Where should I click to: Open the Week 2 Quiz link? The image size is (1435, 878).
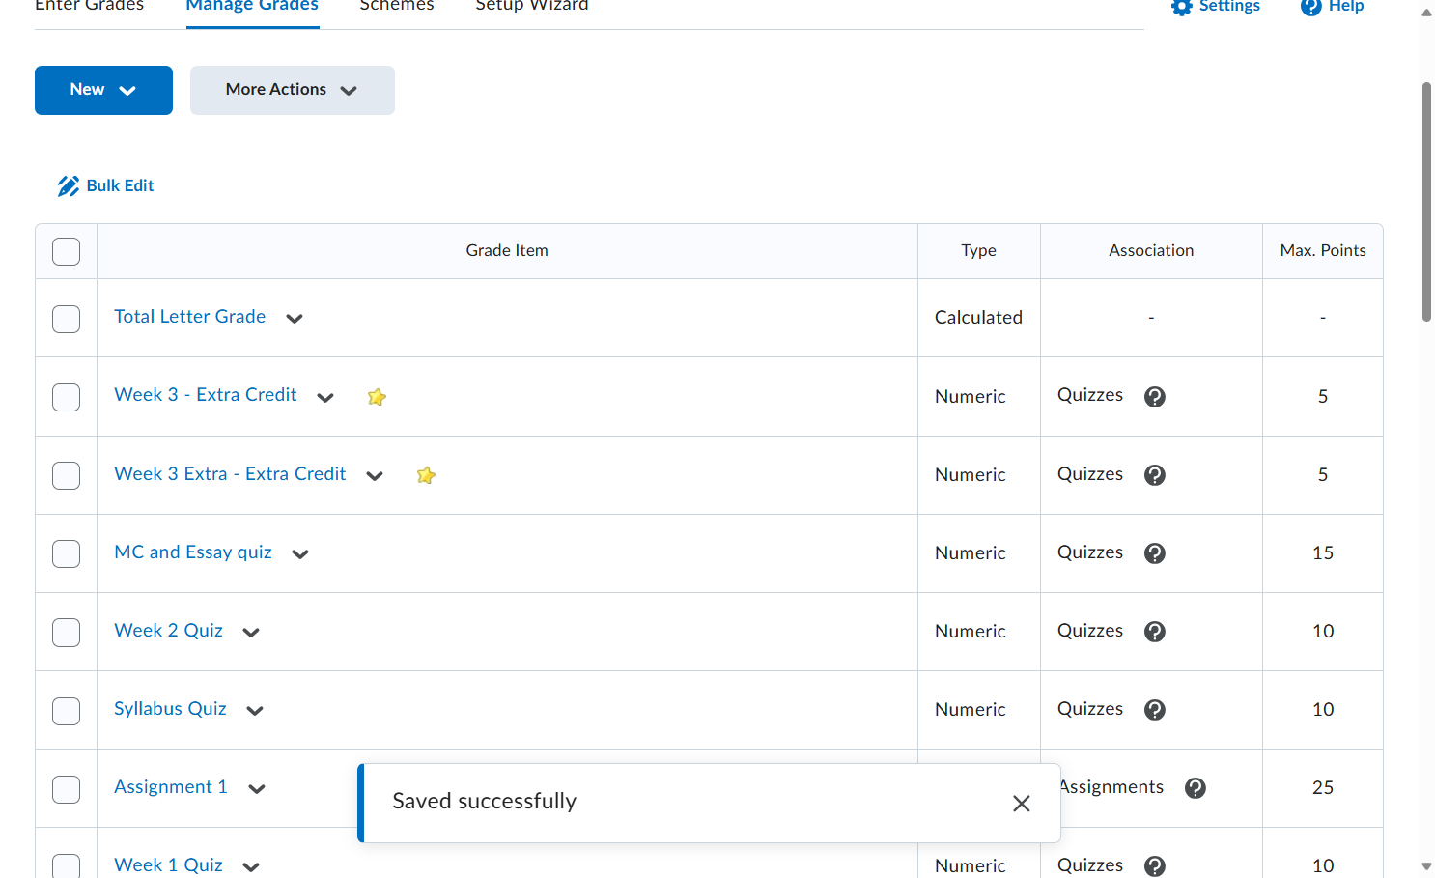pyautogui.click(x=168, y=631)
